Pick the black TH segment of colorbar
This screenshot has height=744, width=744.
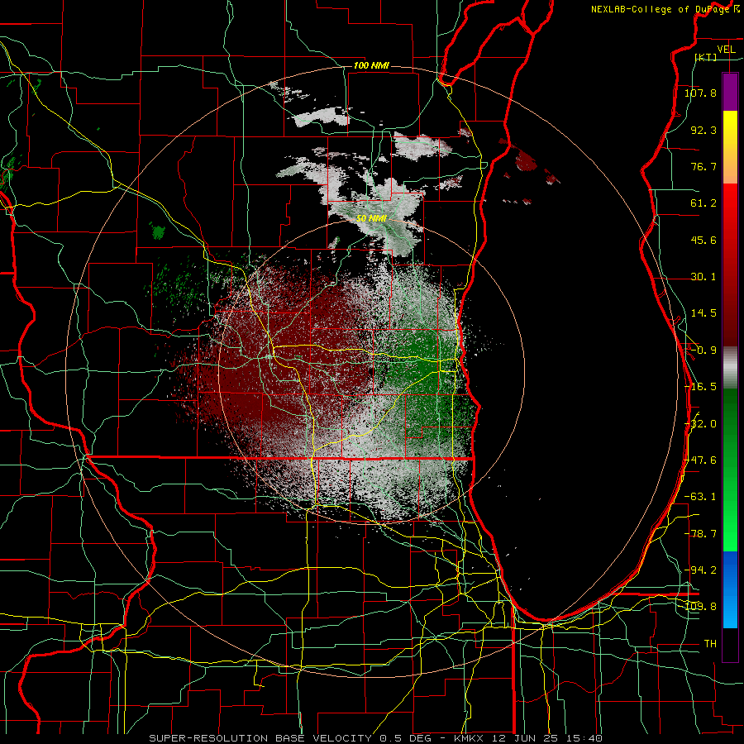click(730, 644)
